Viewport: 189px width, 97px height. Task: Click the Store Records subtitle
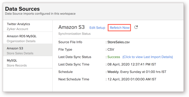(17, 65)
